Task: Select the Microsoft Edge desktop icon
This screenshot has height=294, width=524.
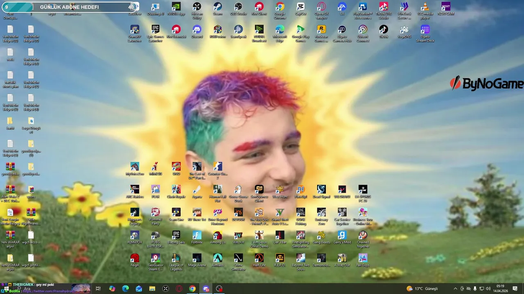Action: (280, 34)
